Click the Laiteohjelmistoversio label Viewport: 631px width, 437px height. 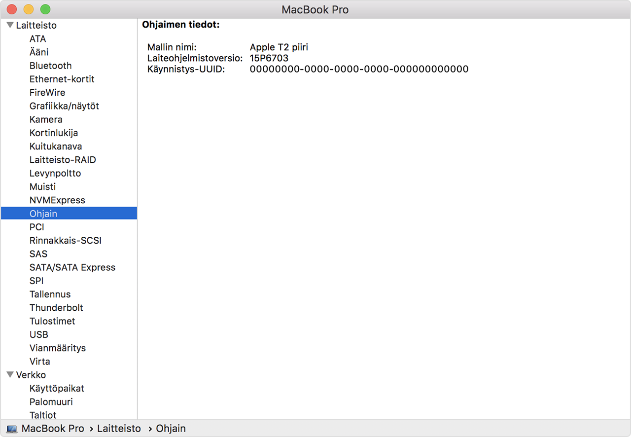(195, 58)
